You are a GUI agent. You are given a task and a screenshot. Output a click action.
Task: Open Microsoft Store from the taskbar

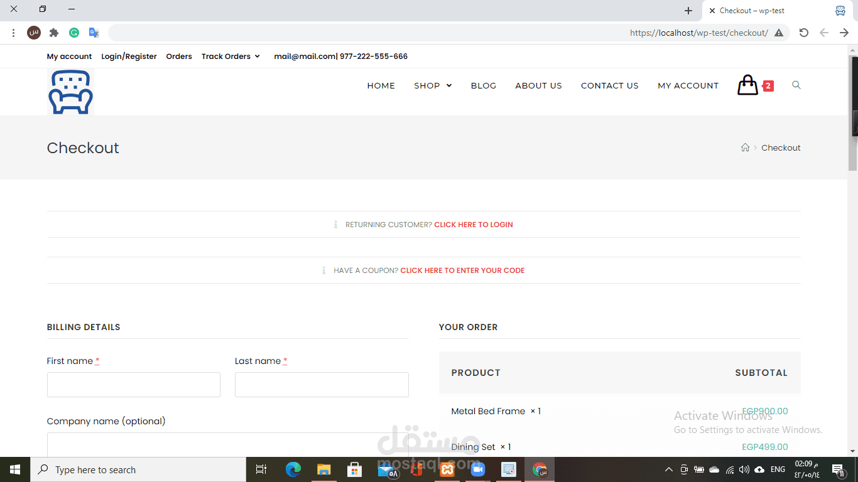pos(355,469)
